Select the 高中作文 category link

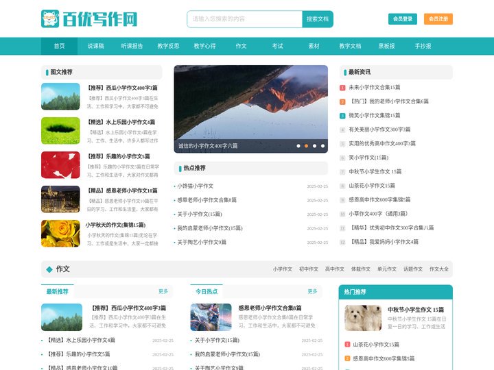coord(335,269)
